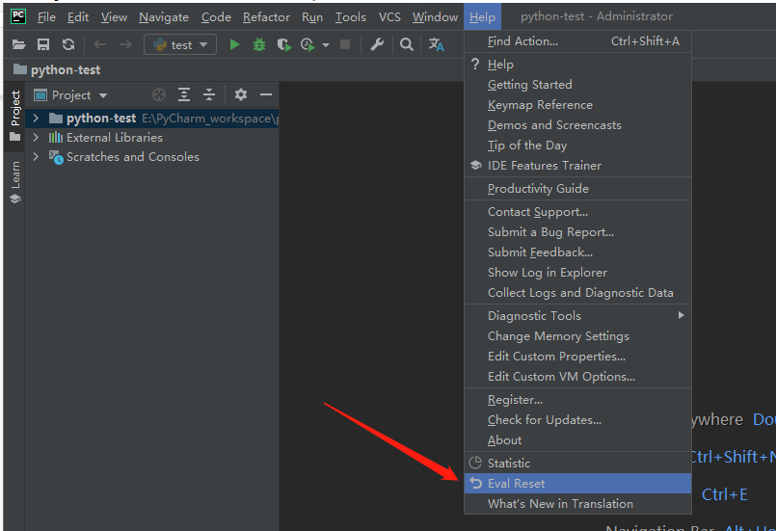Hide the Project panel with minus button
The image size is (776, 531).
tap(266, 94)
